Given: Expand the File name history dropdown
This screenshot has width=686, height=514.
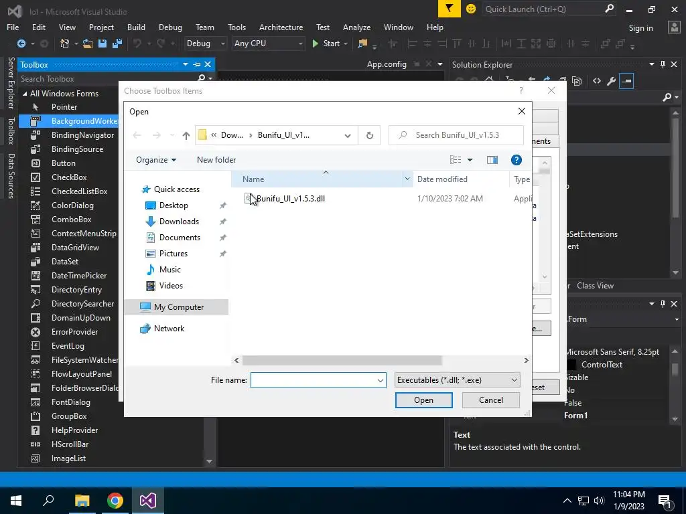Looking at the screenshot, I should click(x=381, y=380).
